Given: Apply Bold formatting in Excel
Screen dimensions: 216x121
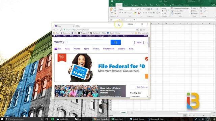Looking at the screenshot, I should tap(120, 13).
